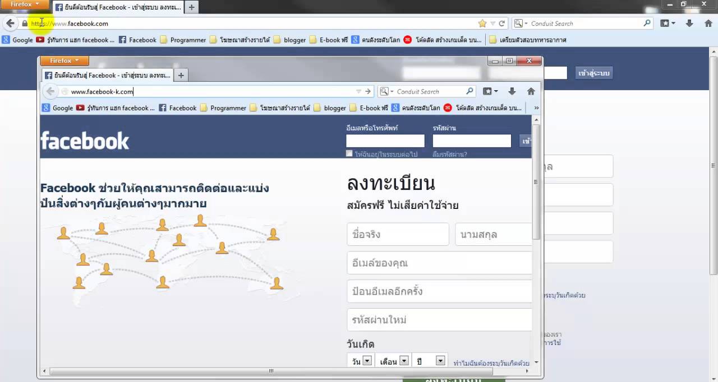Open คนดังระดับโลก bookmark in front window

416,108
